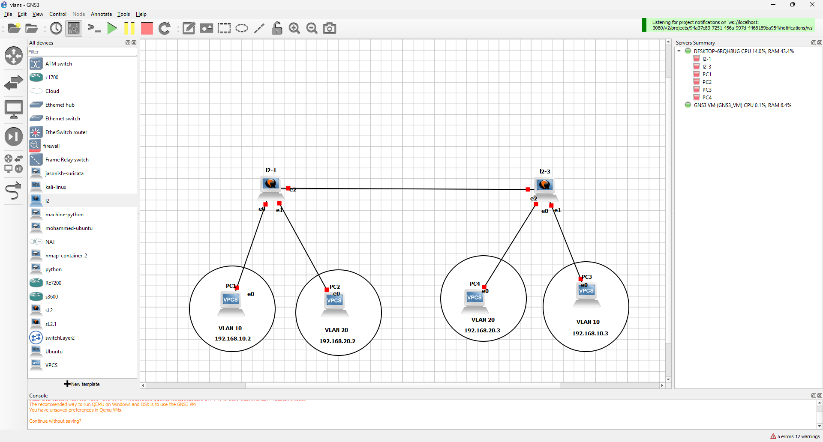
Task: Browse all devices sidebar icon
Action: pos(14,163)
